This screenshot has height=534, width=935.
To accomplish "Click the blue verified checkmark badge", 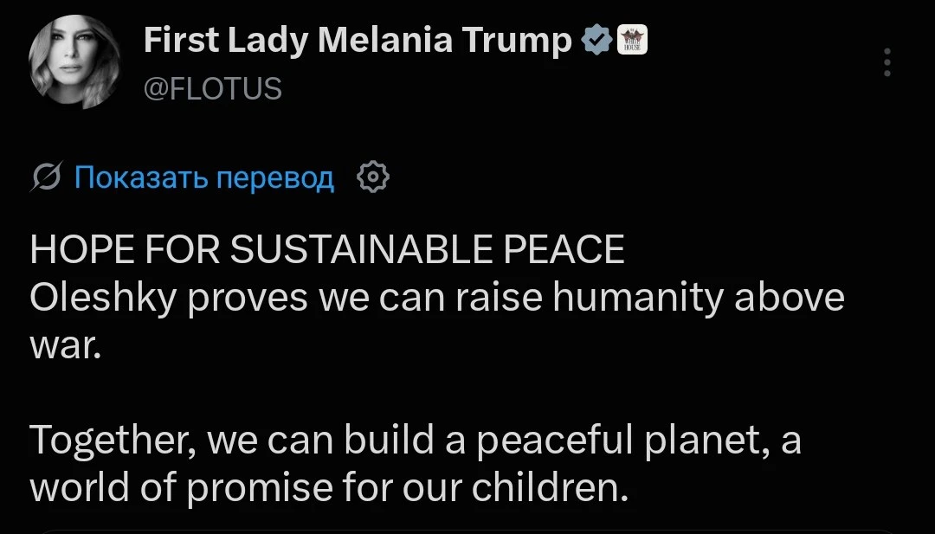I will [596, 41].
